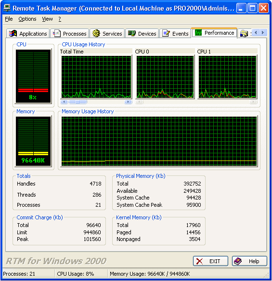Viewport: 272px width, 281px height.
Task: Click Kernel Paged value 14456
Action: pos(193,232)
